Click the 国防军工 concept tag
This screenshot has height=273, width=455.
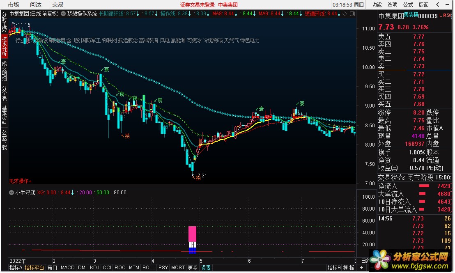coord(90,40)
